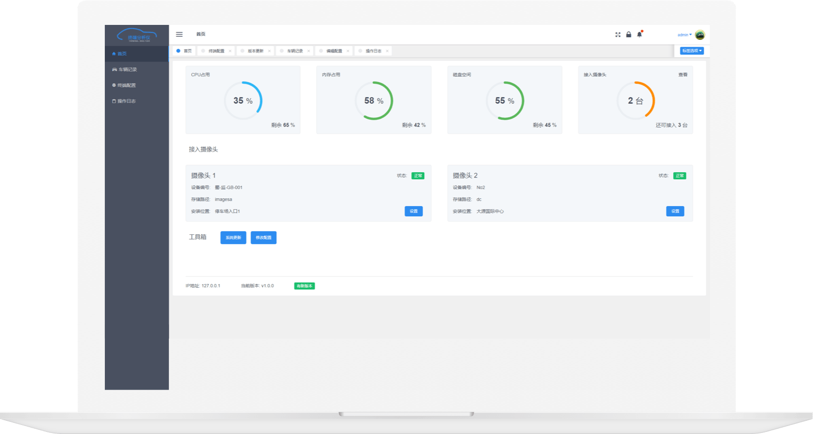Click 设置 button for 摄像头 1
Screen dimensions: 813x434
(413, 211)
